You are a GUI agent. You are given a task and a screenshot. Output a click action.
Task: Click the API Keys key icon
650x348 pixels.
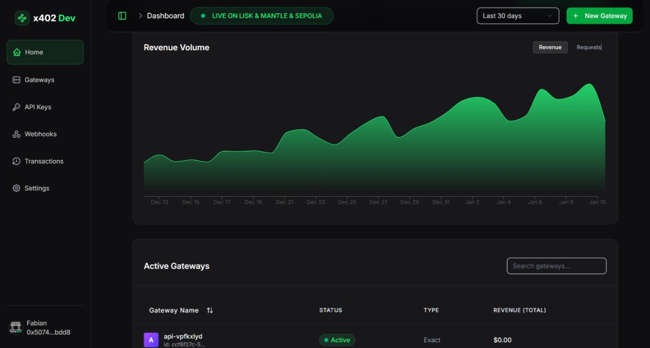(16, 107)
